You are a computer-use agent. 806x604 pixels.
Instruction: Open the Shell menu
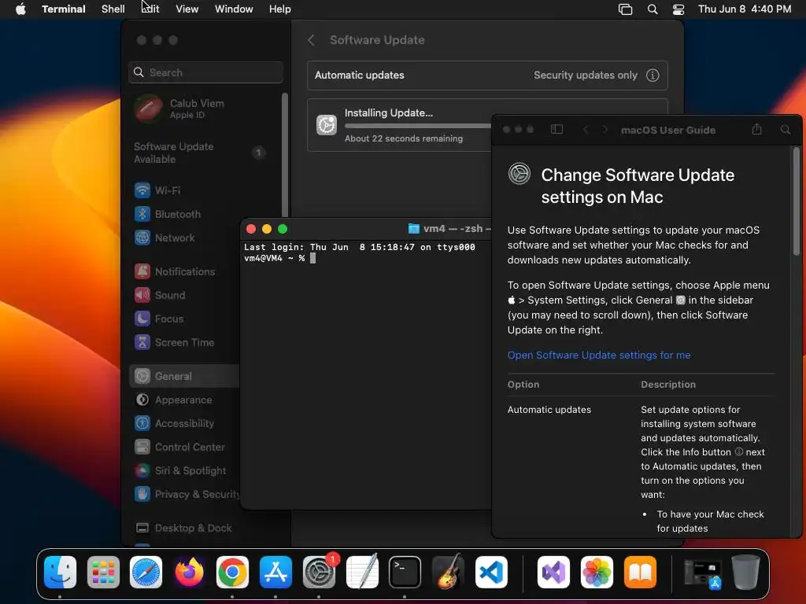[113, 9]
